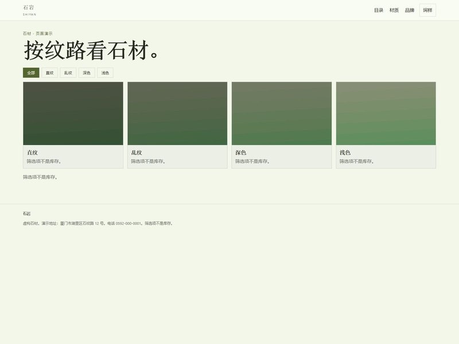Click 筛选项不是库存。 description in the 直纹 card
Viewport: 459px width, 344px height.
pos(44,161)
